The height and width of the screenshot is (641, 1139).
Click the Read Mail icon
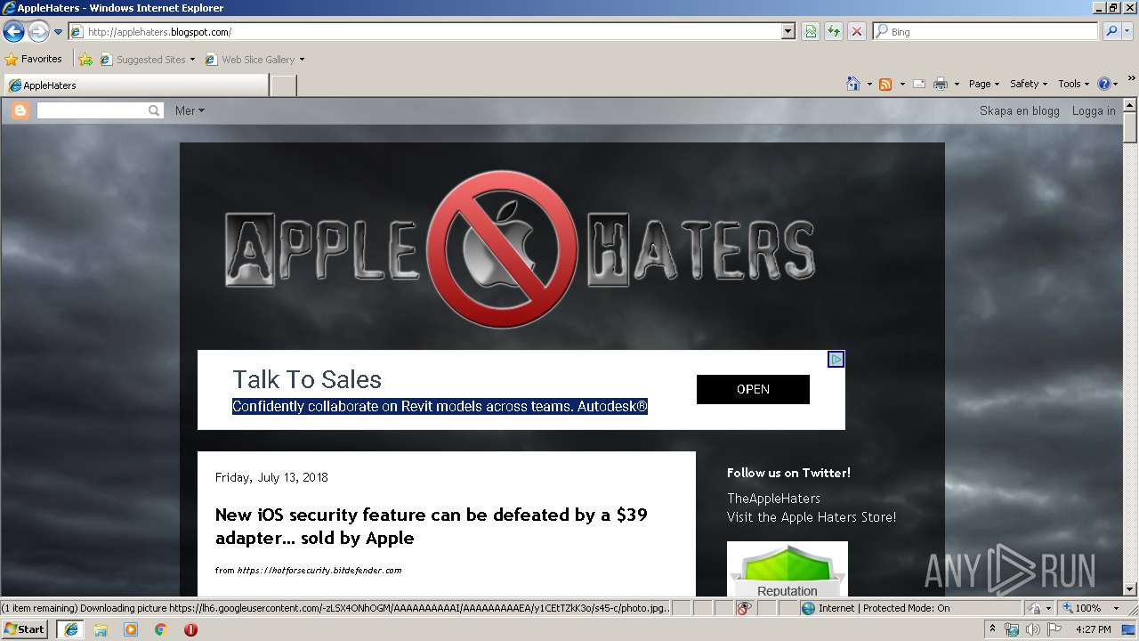coord(919,84)
